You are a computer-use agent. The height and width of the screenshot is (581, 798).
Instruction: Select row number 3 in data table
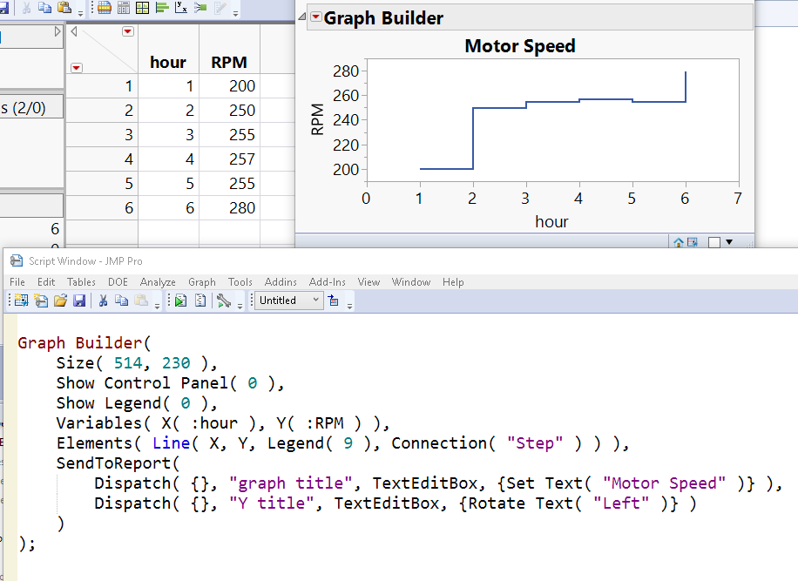coord(102,134)
